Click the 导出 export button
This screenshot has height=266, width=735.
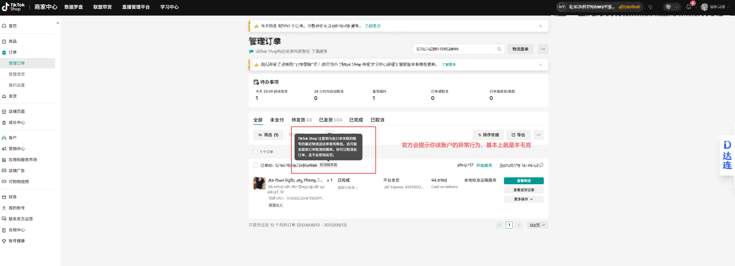pyautogui.click(x=518, y=135)
